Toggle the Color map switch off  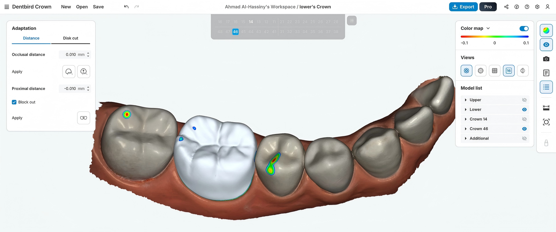pyautogui.click(x=524, y=28)
